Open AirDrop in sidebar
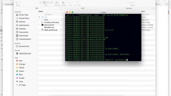171x96 pixels. (x=22, y=22)
